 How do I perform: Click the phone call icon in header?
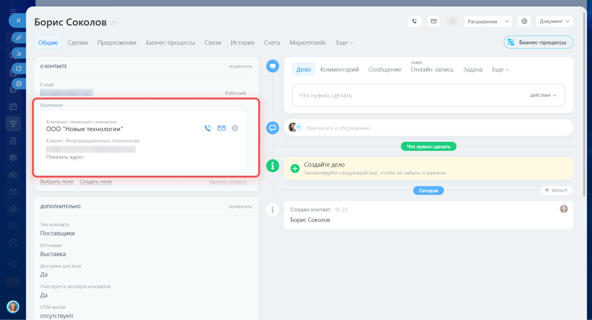(414, 21)
